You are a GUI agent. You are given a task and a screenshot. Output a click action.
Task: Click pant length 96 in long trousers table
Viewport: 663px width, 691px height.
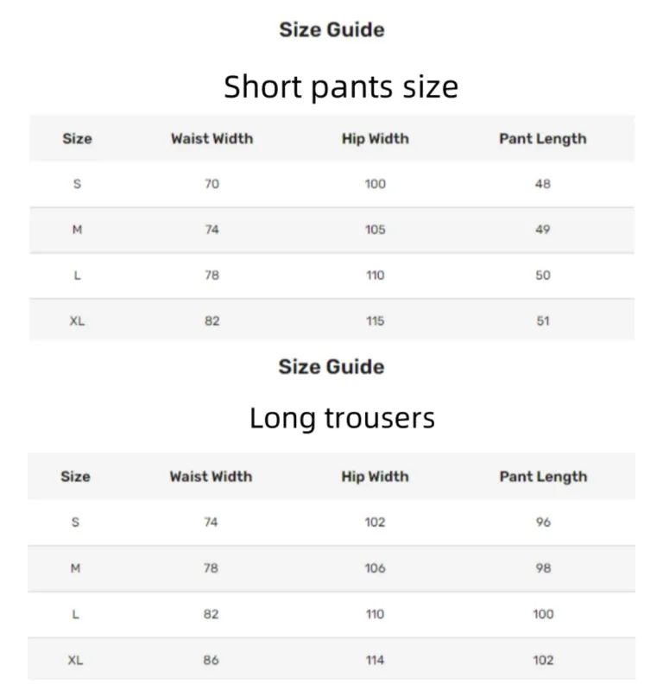tap(542, 523)
